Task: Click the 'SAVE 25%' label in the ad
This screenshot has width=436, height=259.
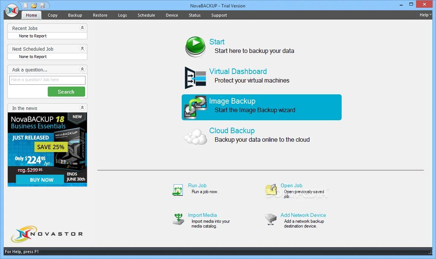Action: click(x=51, y=147)
